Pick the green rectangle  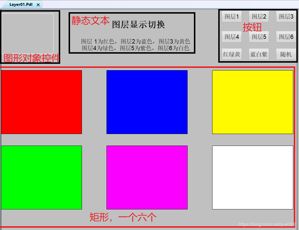(41, 177)
